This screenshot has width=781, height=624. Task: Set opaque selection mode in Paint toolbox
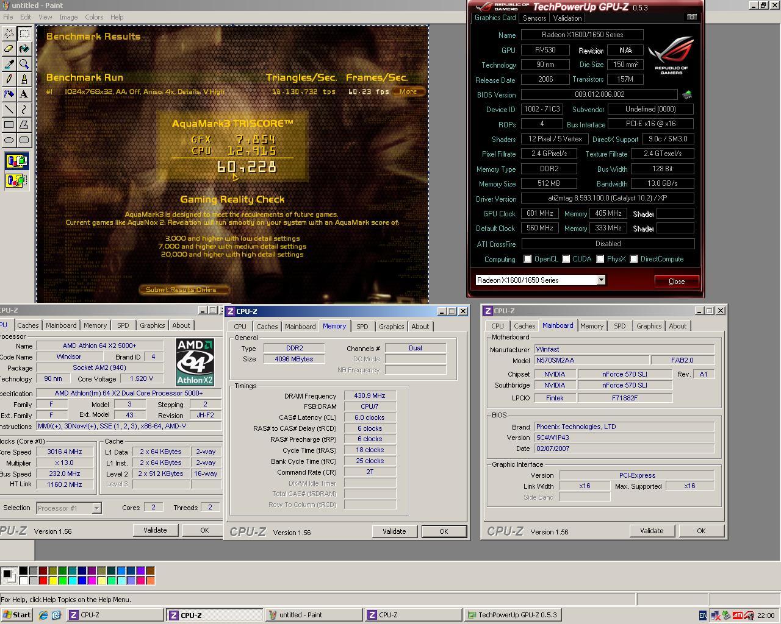click(16, 161)
